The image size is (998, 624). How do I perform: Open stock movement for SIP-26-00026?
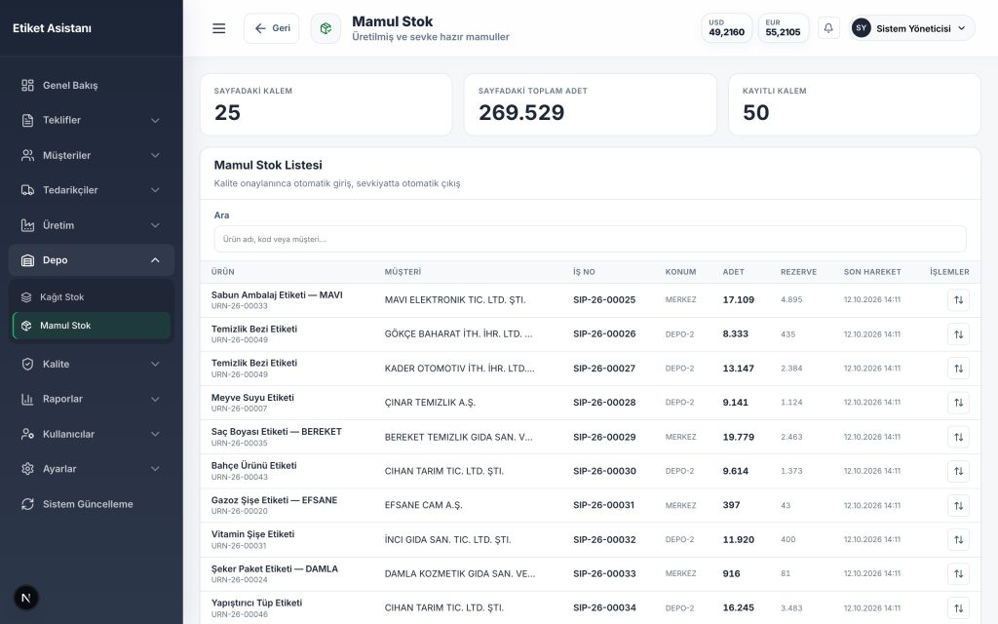(x=958, y=334)
